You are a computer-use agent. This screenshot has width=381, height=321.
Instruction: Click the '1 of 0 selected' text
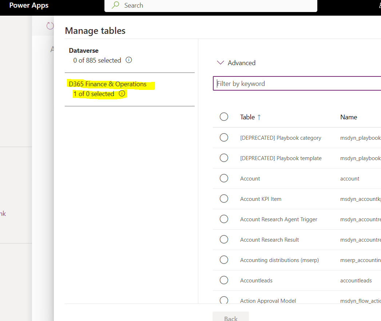(94, 94)
